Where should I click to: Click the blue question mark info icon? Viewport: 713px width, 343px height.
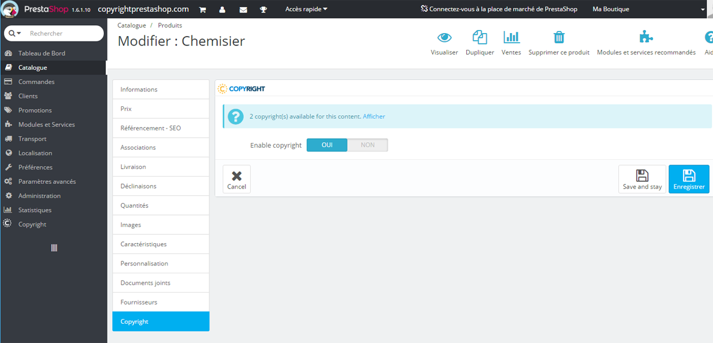tap(235, 117)
